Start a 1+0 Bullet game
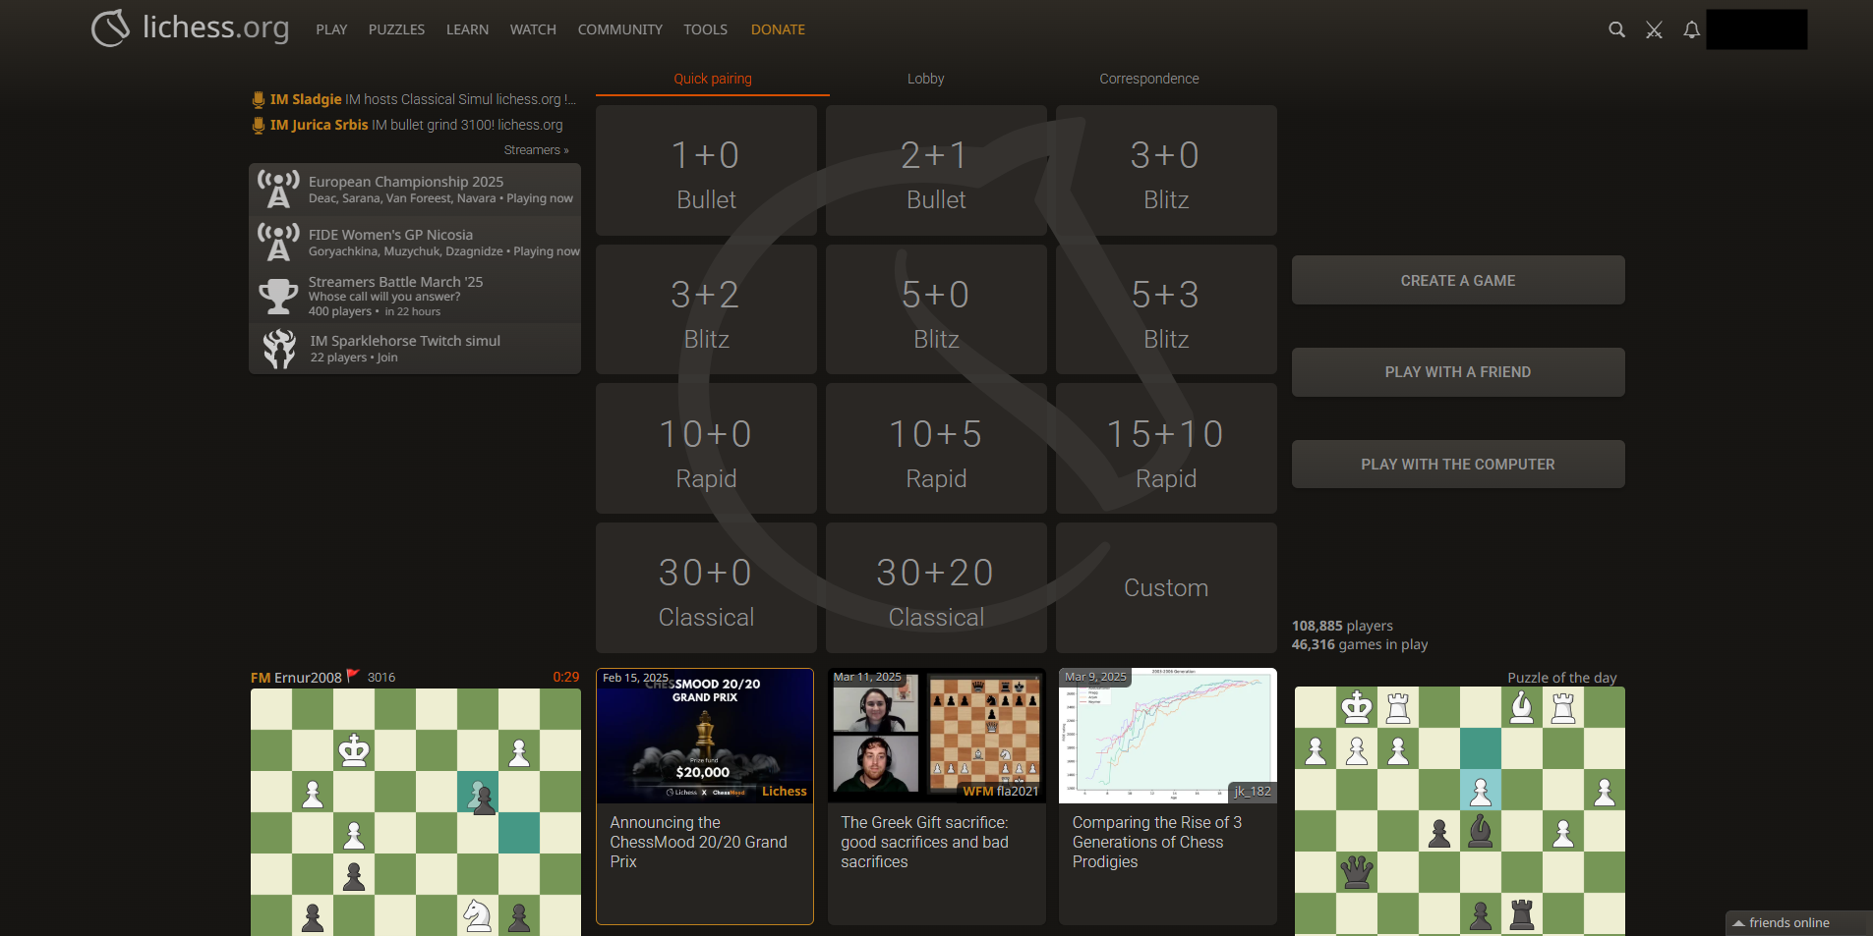Viewport: 1873px width, 936px height. 706,171
